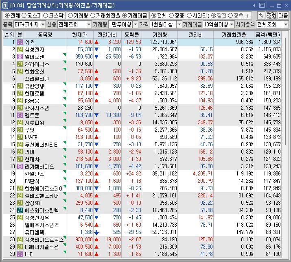The width and height of the screenshot is (291, 262).
Task: Click the left arrow icon in title bar
Action: tap(254, 6)
